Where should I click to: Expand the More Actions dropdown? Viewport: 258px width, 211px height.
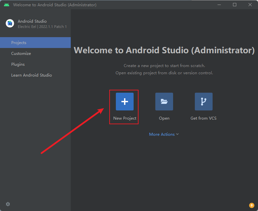pyautogui.click(x=164, y=134)
